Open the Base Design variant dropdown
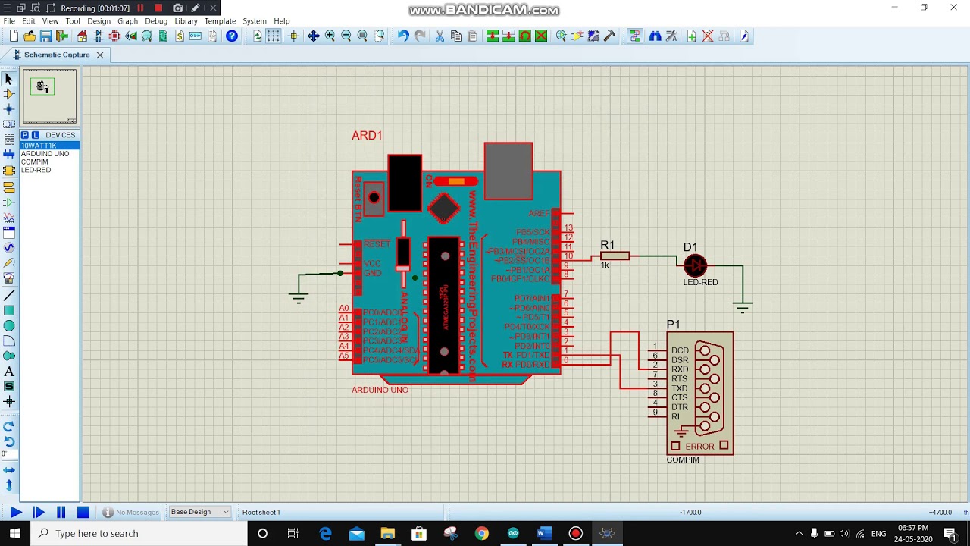Image resolution: width=970 pixels, height=546 pixels. coord(200,512)
